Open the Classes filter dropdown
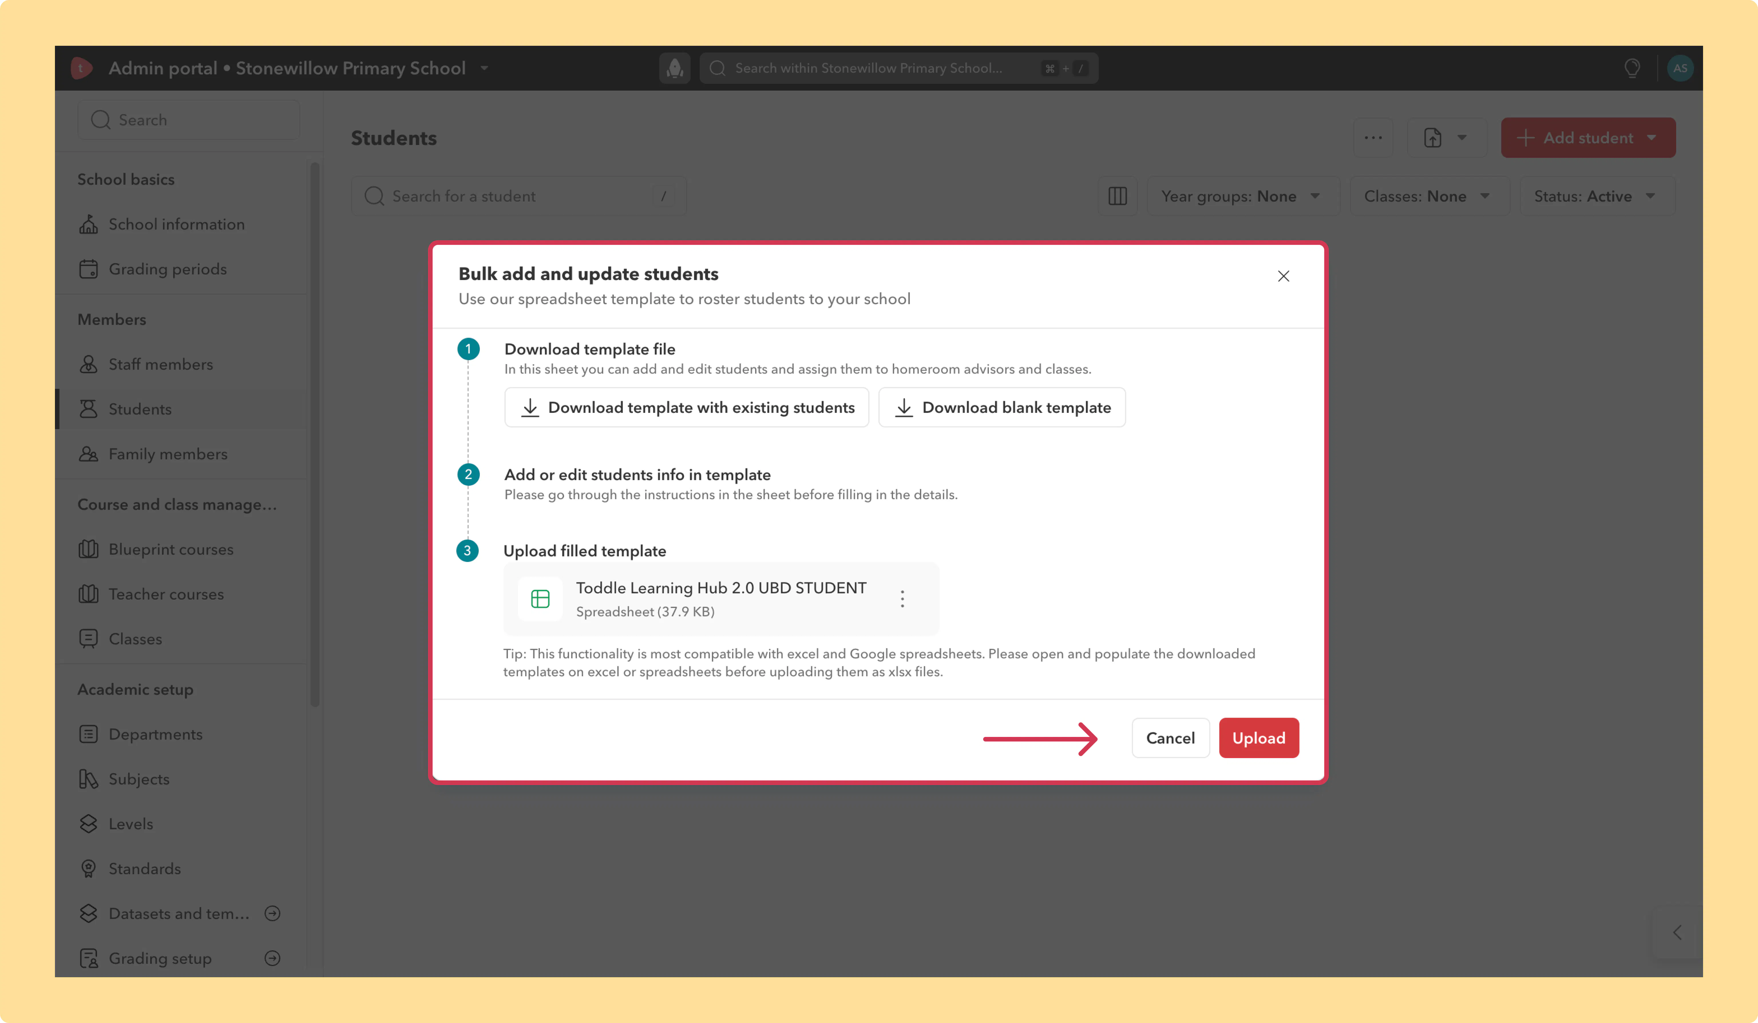 [1430, 196]
